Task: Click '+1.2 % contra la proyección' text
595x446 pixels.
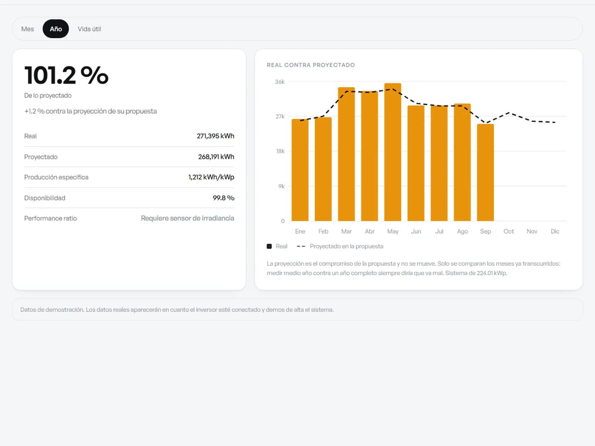Action: tap(91, 111)
